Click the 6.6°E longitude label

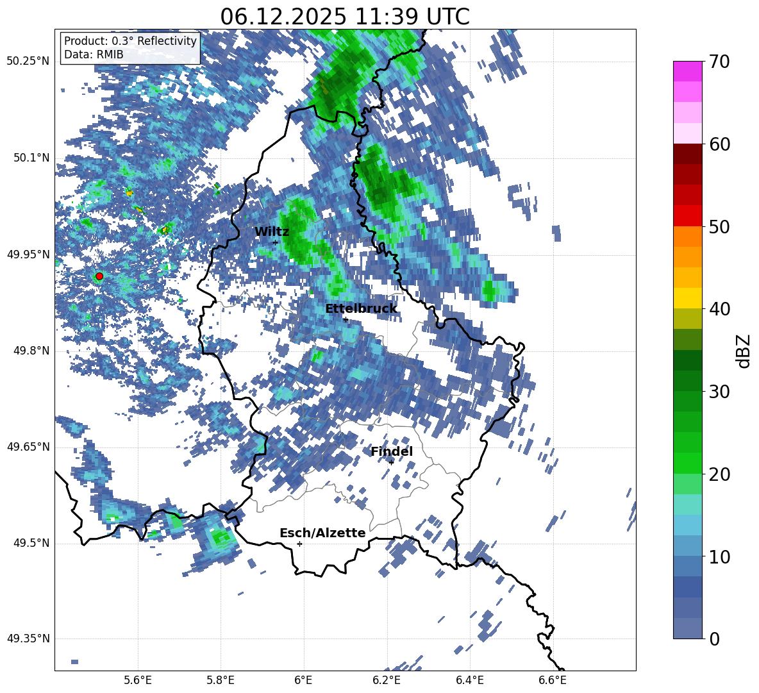click(553, 680)
